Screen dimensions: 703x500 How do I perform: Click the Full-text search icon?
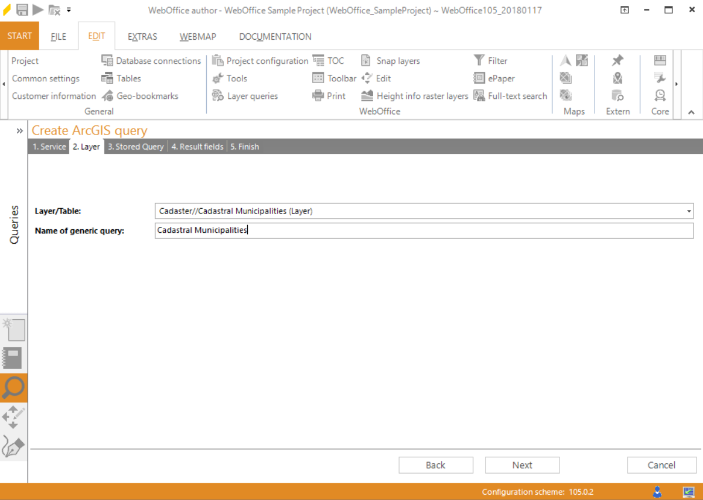point(480,96)
